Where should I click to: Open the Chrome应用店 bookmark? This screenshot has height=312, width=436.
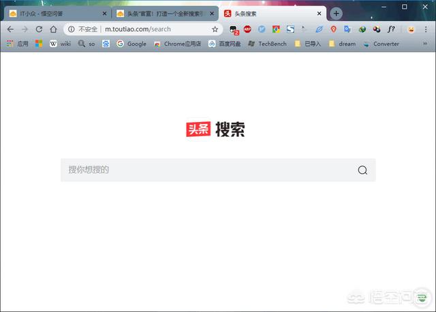tap(177, 44)
